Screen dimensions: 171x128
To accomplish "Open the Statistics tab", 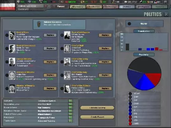I will [x=160, y=7].
